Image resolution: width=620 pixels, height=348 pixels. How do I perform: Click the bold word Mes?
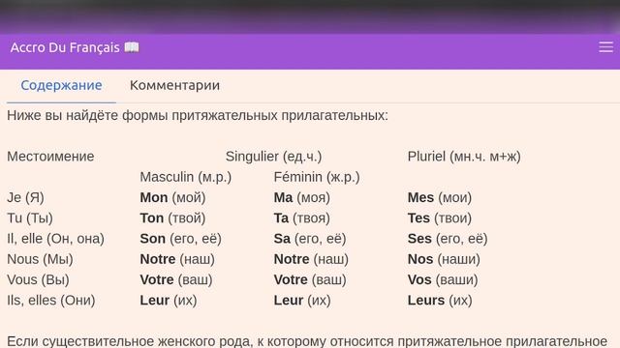(420, 197)
